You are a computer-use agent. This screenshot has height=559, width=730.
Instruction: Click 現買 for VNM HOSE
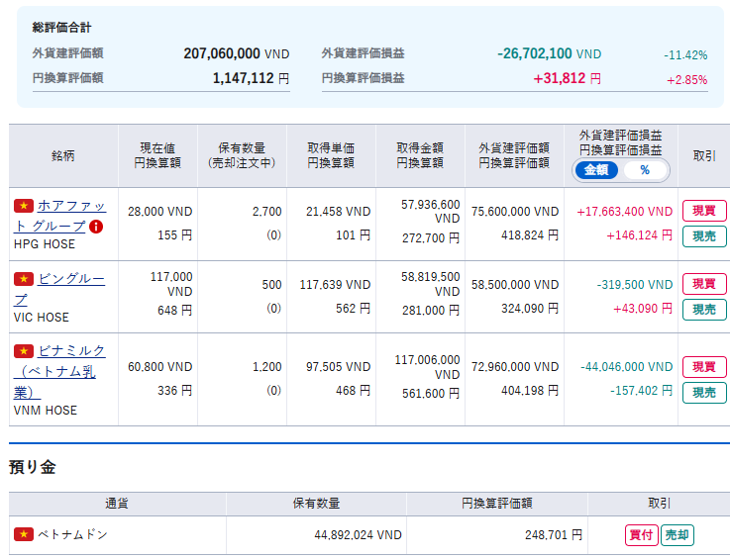tap(704, 366)
